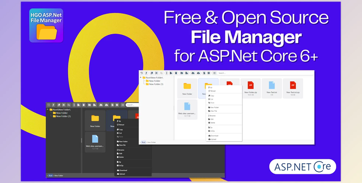Click the cloud Download icon in the light window toolbar
The width and height of the screenshot is (362, 183).
193,73
